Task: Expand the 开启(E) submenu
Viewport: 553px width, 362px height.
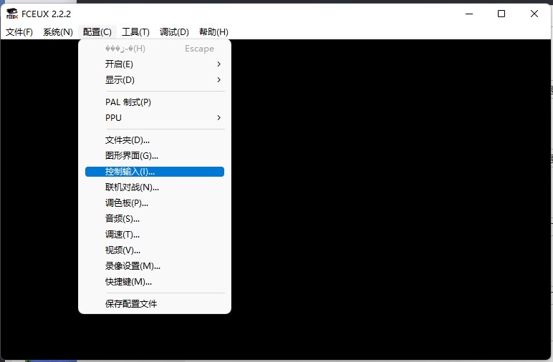Action: coord(155,64)
